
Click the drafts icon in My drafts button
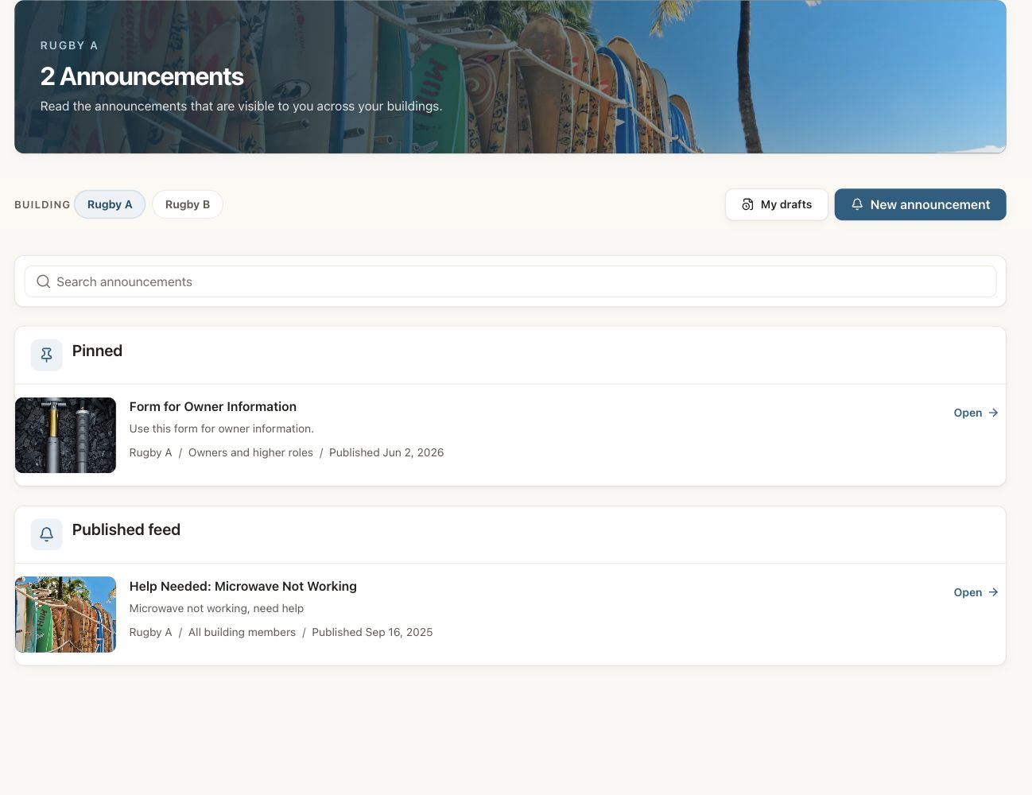[747, 204]
